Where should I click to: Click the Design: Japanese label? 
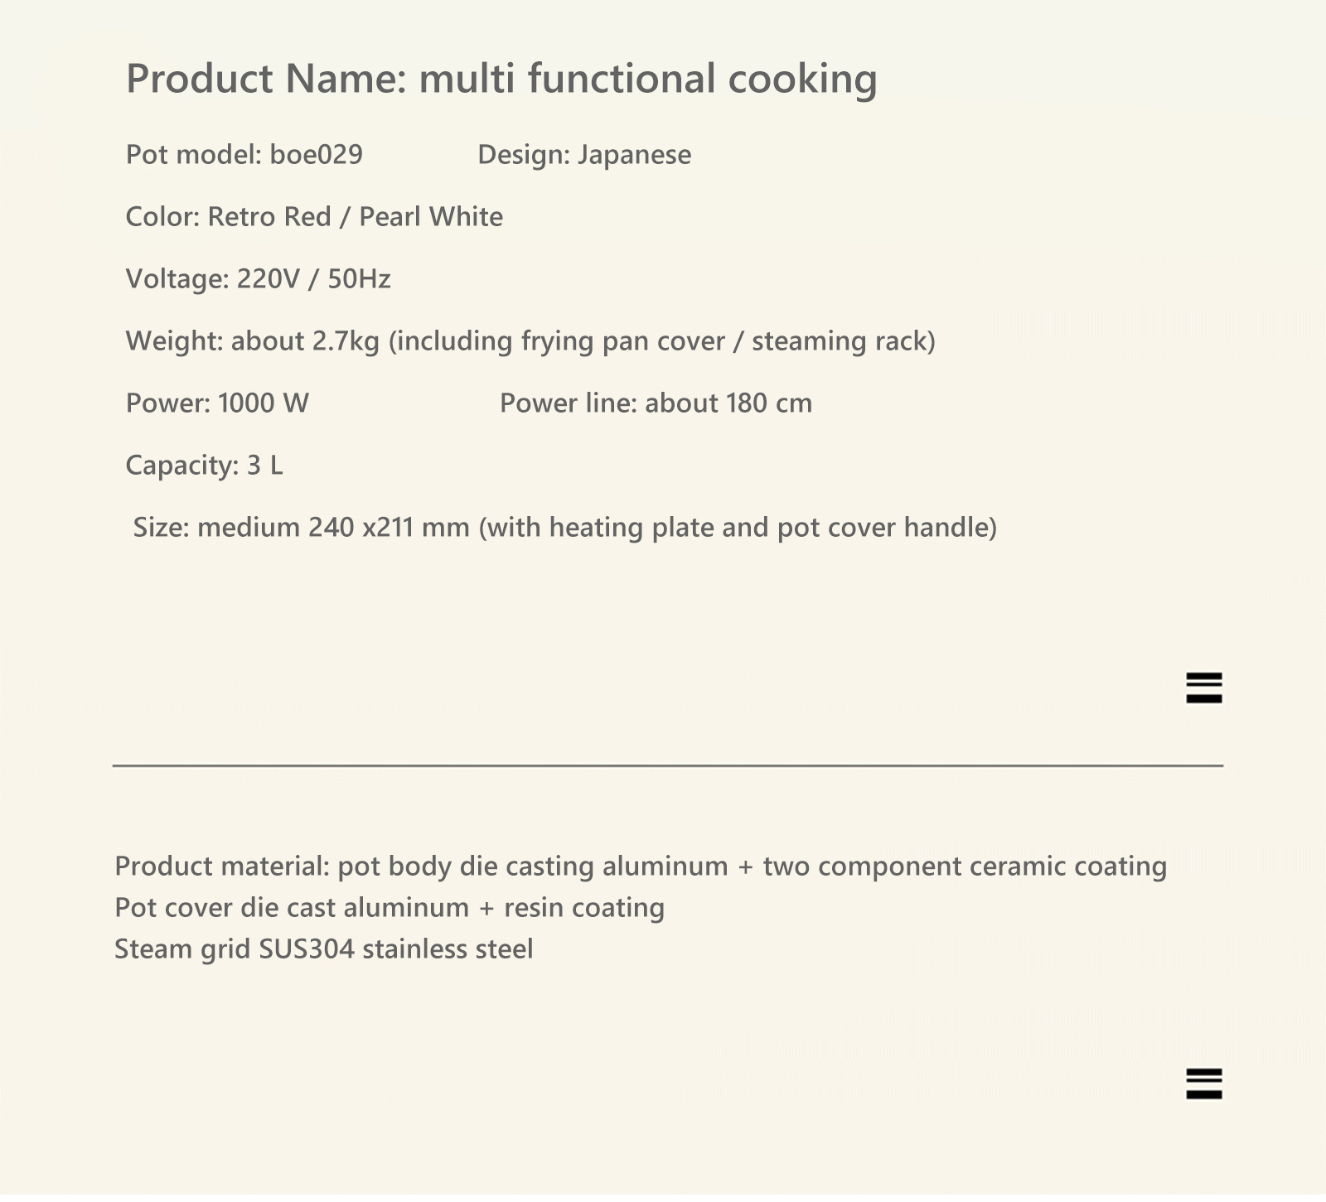pyautogui.click(x=584, y=155)
